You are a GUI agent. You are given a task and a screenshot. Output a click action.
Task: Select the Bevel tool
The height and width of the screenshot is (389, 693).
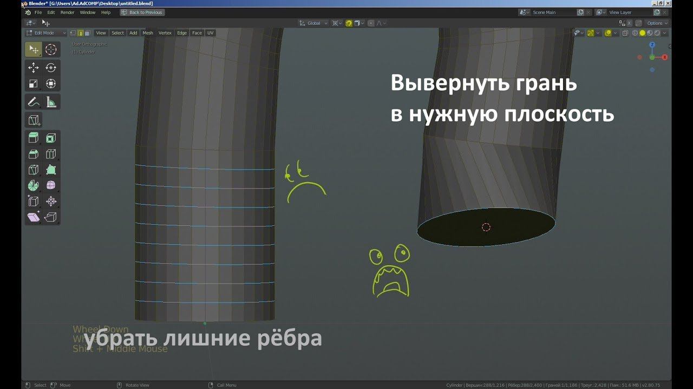tap(34, 154)
